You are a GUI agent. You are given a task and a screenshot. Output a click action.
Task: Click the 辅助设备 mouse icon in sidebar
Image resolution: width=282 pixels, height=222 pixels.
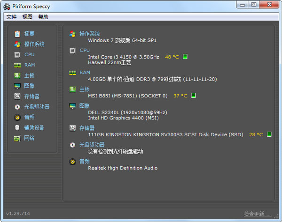[x=17, y=128]
